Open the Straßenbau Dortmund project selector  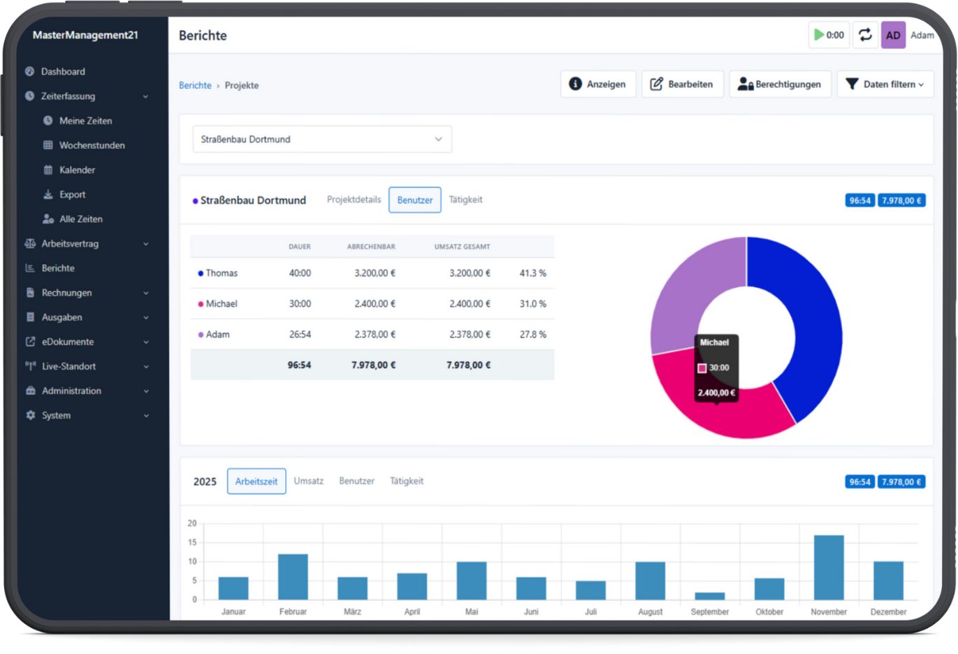[x=322, y=139]
